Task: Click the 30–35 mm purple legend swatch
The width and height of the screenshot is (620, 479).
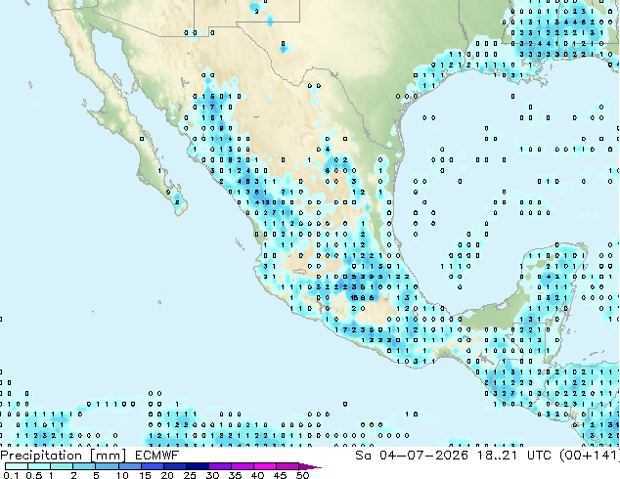Action: coord(219,466)
